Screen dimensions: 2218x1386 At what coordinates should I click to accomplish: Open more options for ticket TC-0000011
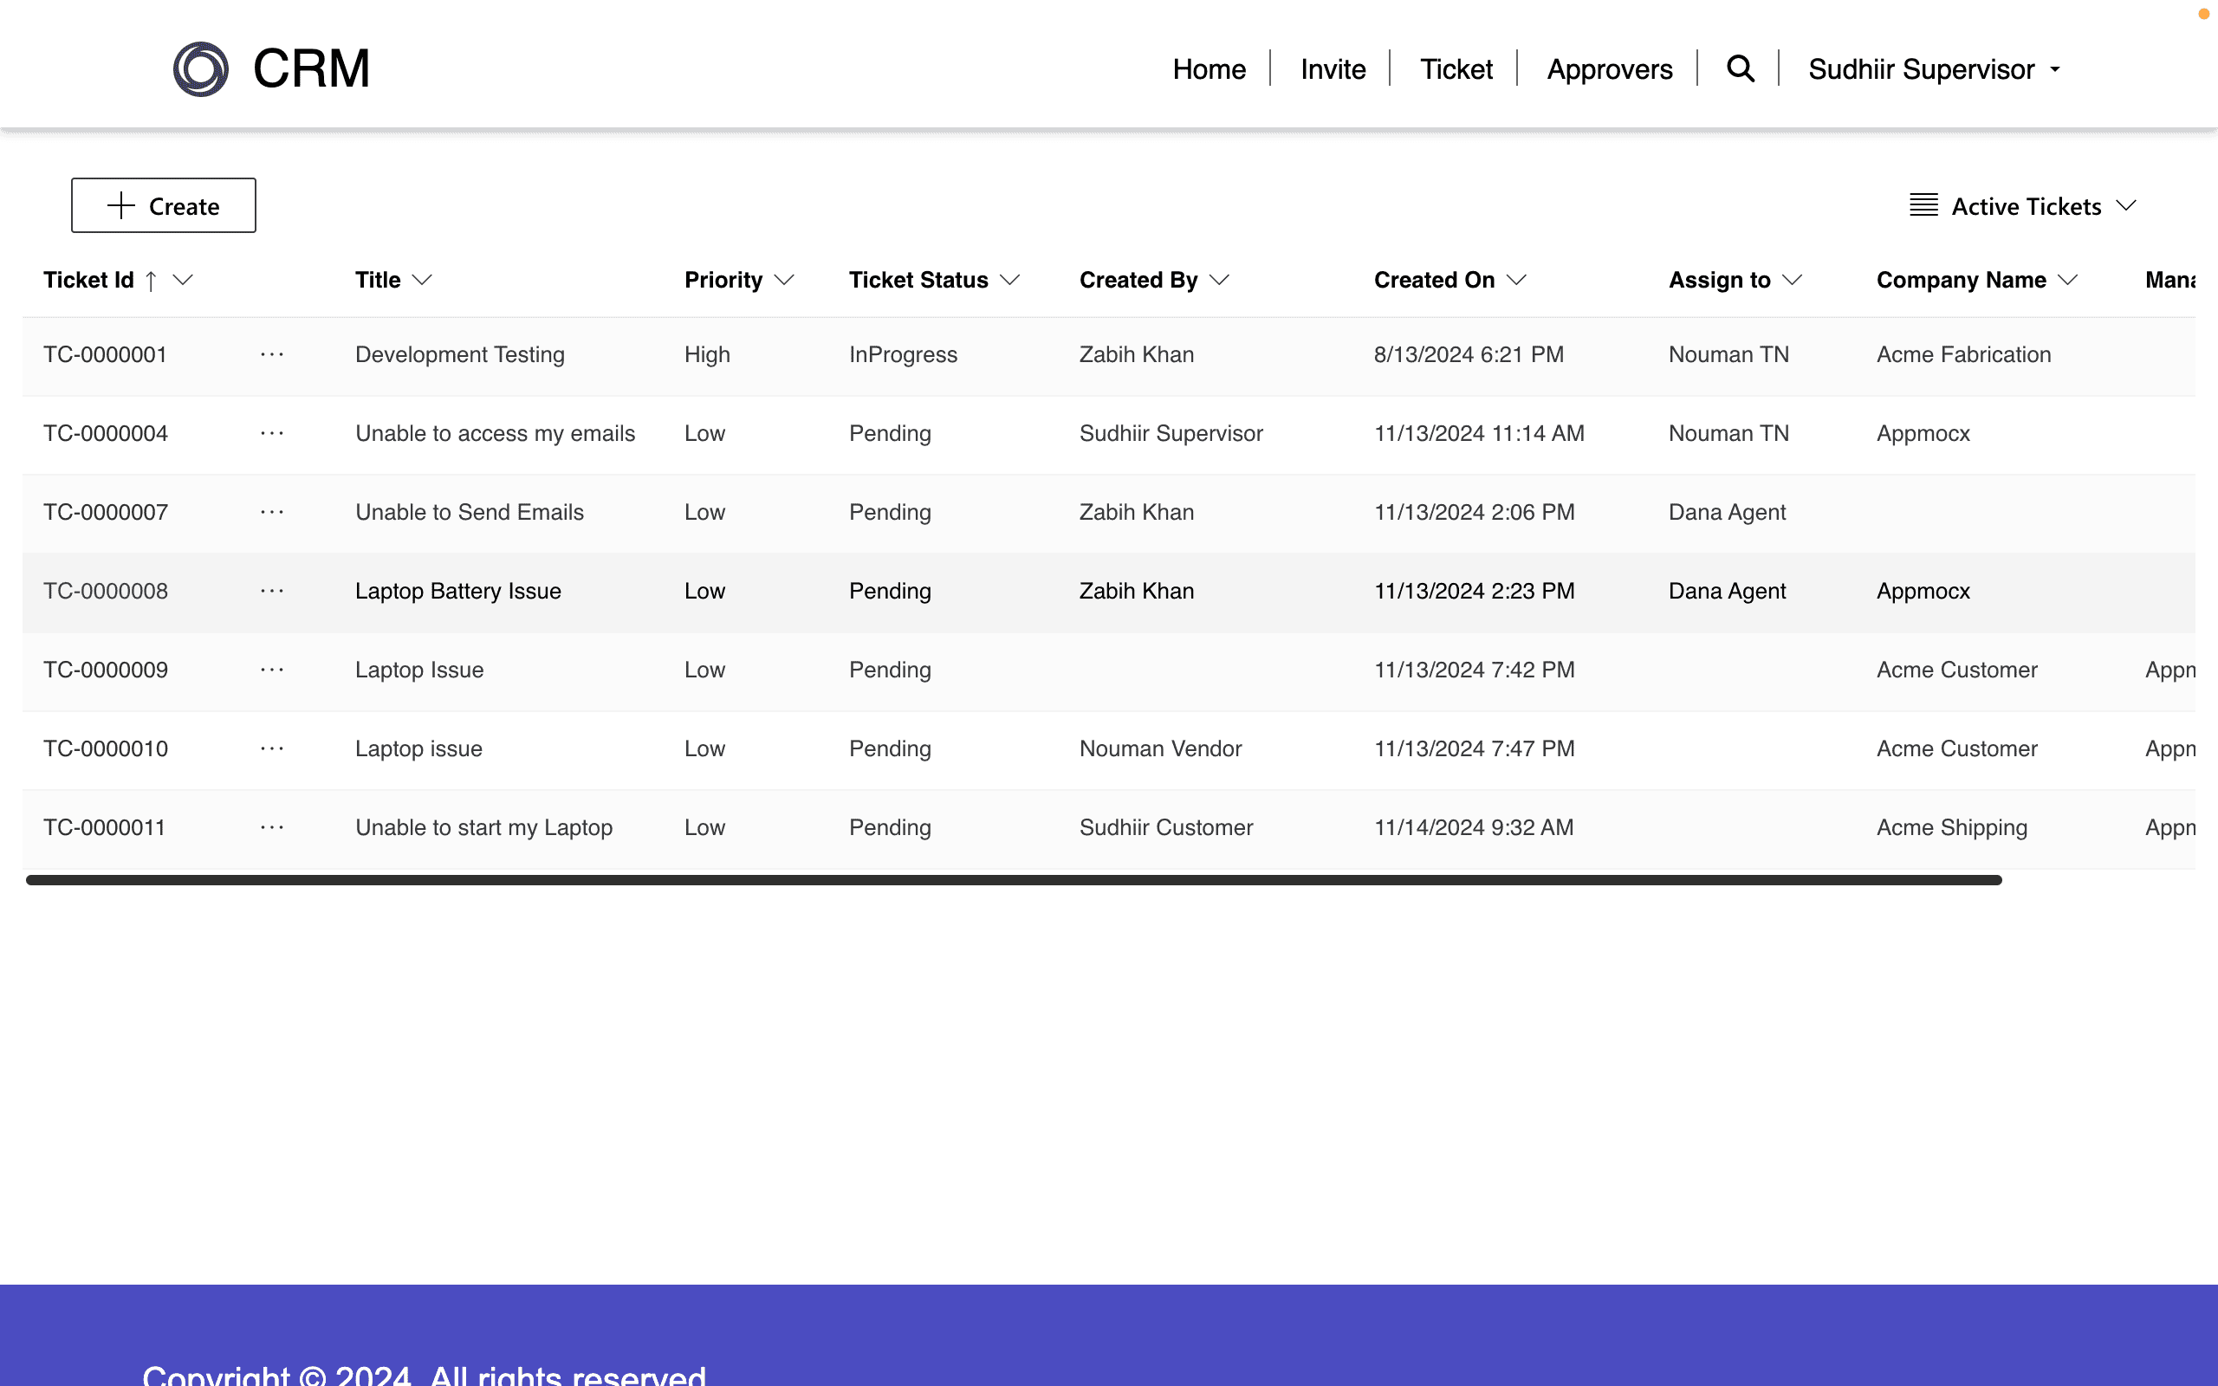272,828
